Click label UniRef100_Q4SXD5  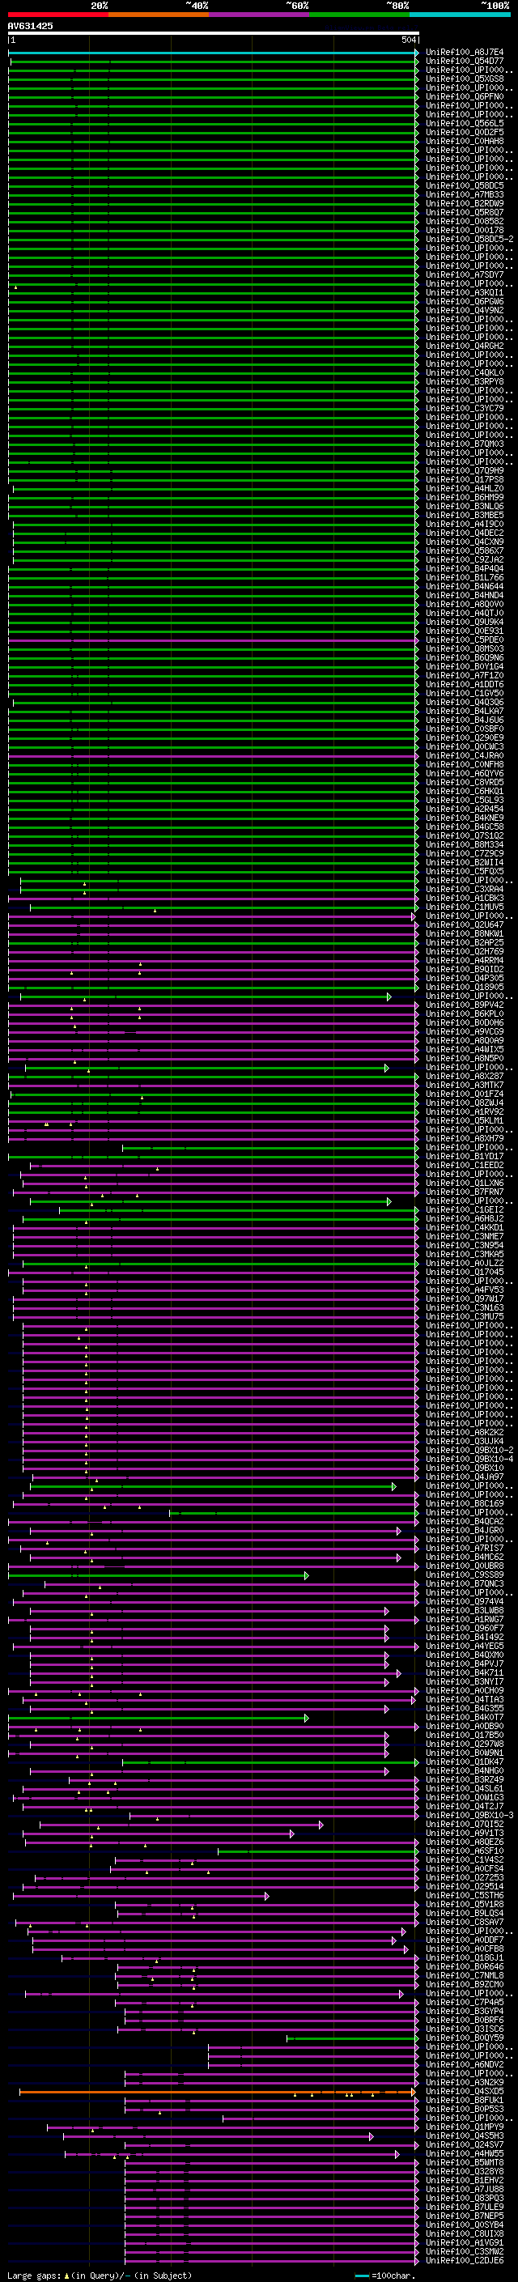pyautogui.click(x=465, y=2092)
